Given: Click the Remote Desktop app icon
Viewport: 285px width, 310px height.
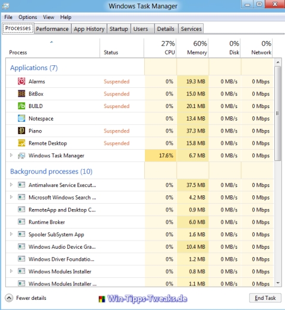Looking at the screenshot, I should [21, 143].
